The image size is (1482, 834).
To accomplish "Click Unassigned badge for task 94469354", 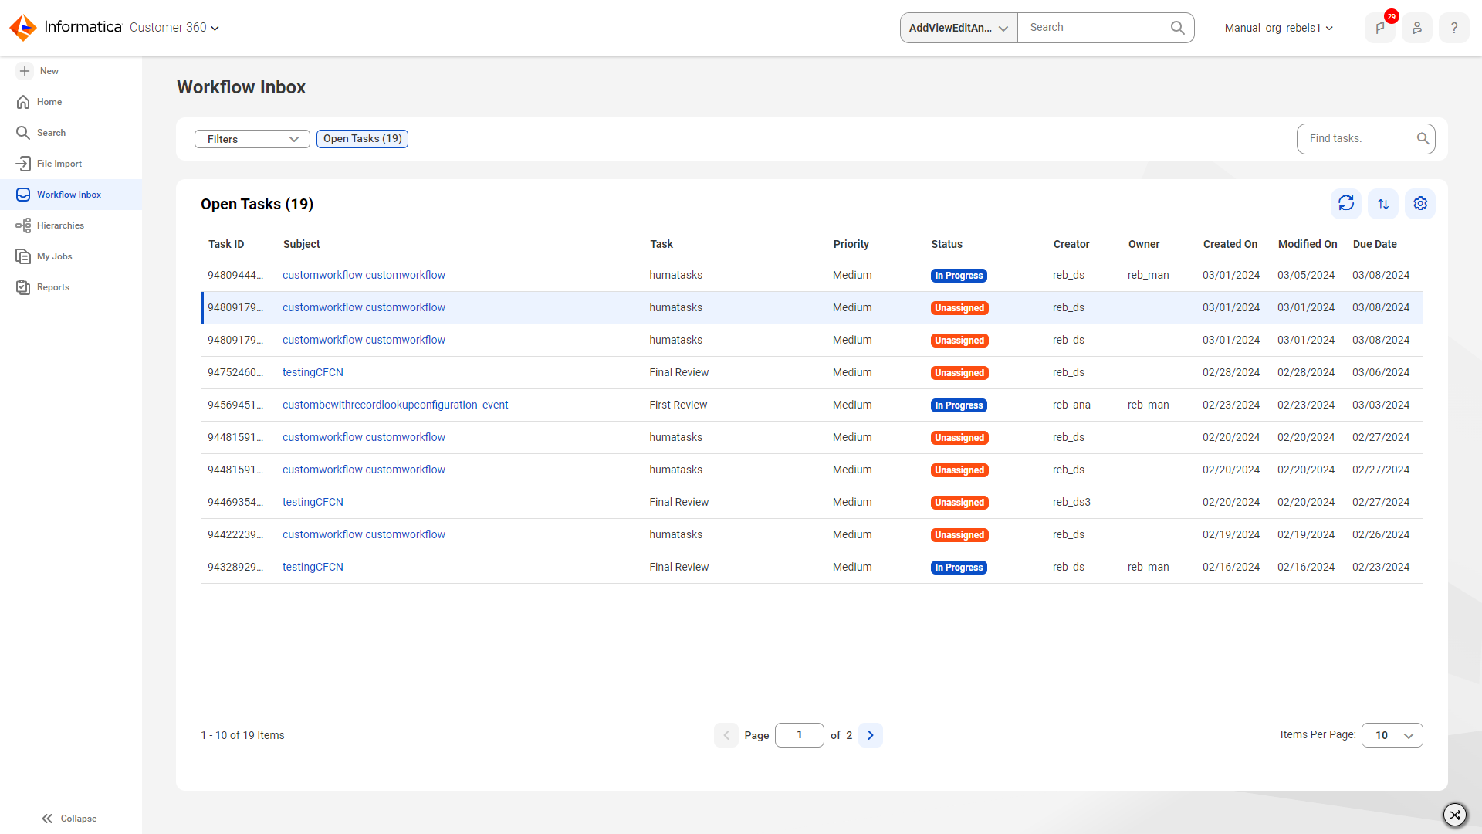I will pos(959,503).
